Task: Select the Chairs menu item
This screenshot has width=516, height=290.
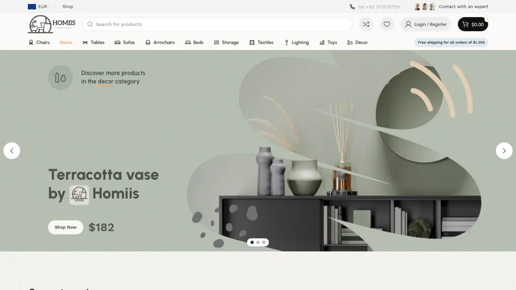Action: point(39,42)
